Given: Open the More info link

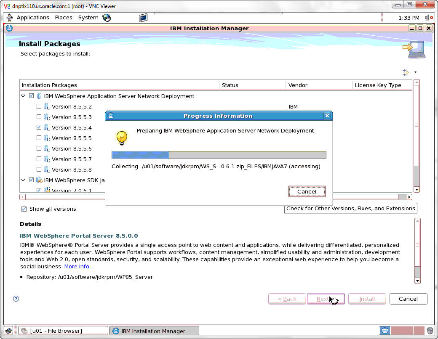Looking at the screenshot, I should (79, 267).
